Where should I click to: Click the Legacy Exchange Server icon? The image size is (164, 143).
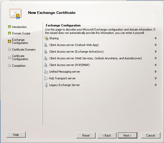click(x=46, y=85)
